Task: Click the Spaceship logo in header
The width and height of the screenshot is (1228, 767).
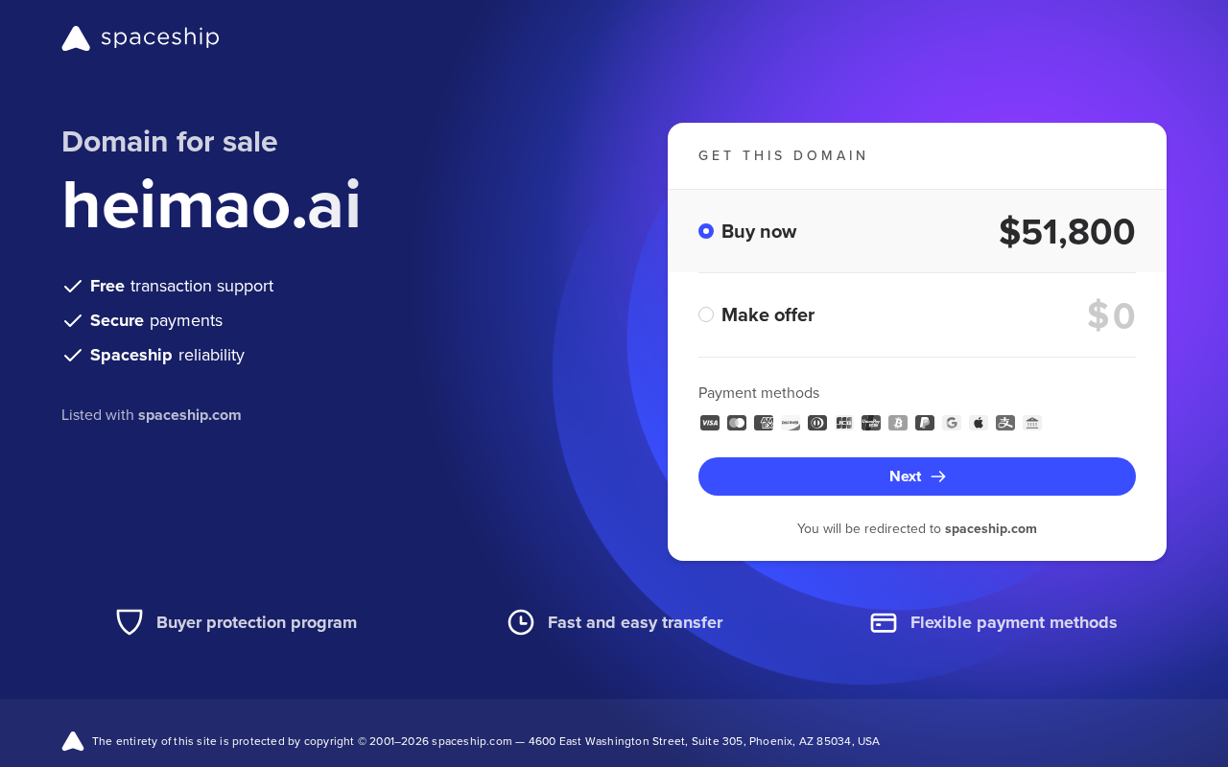Action: 140,38
